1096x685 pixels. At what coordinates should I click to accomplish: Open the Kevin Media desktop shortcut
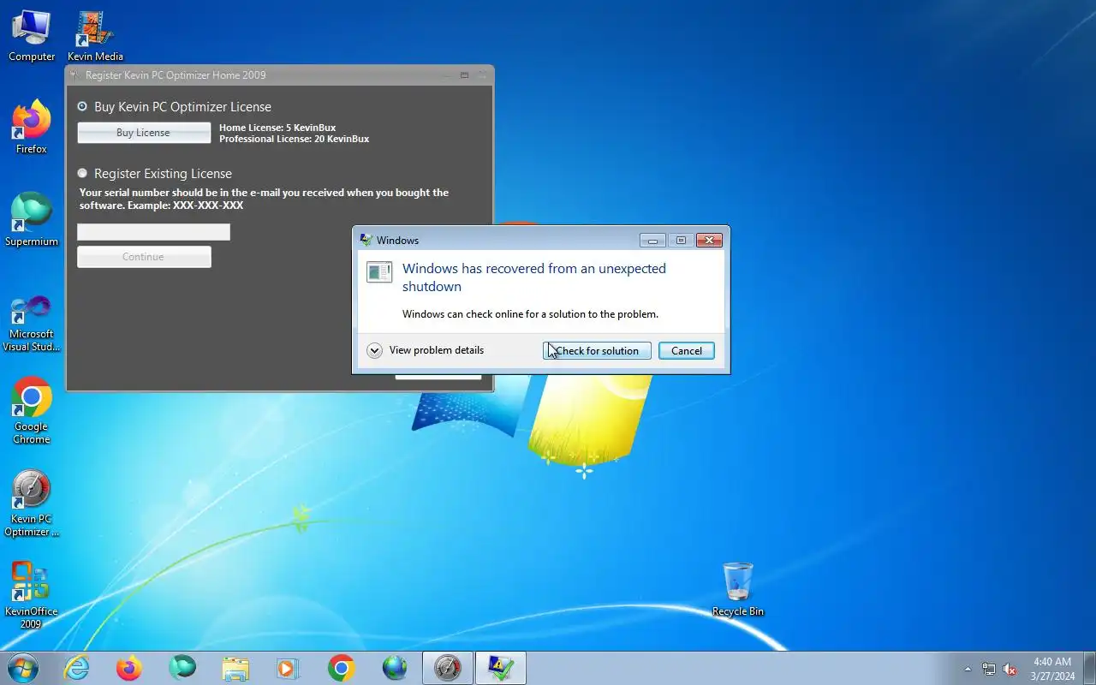coord(95,36)
